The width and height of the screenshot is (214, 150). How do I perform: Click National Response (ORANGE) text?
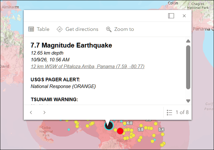63,86
